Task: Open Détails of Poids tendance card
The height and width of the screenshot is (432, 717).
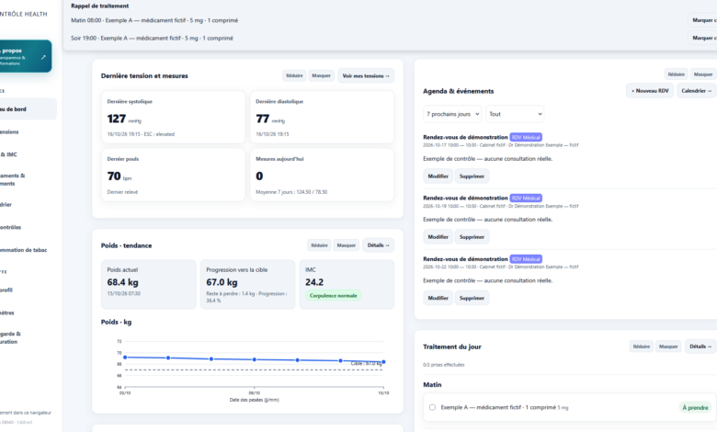Action: coord(378,245)
